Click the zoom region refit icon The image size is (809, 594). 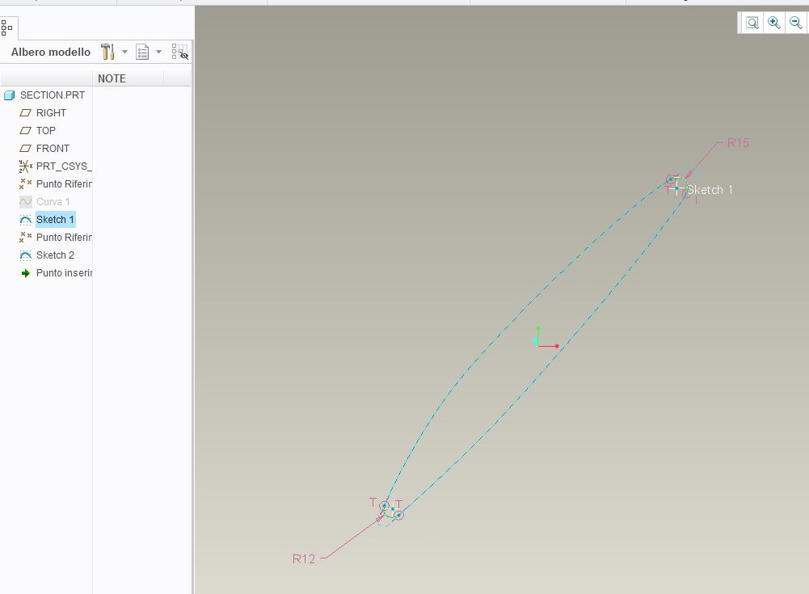[751, 22]
